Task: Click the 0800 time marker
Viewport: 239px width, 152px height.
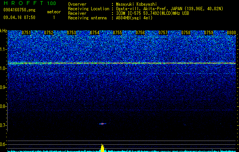Action: [x=231, y=33]
